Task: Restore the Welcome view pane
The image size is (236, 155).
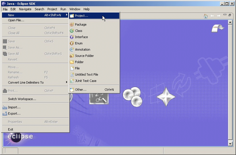Action: [x=230, y=15]
